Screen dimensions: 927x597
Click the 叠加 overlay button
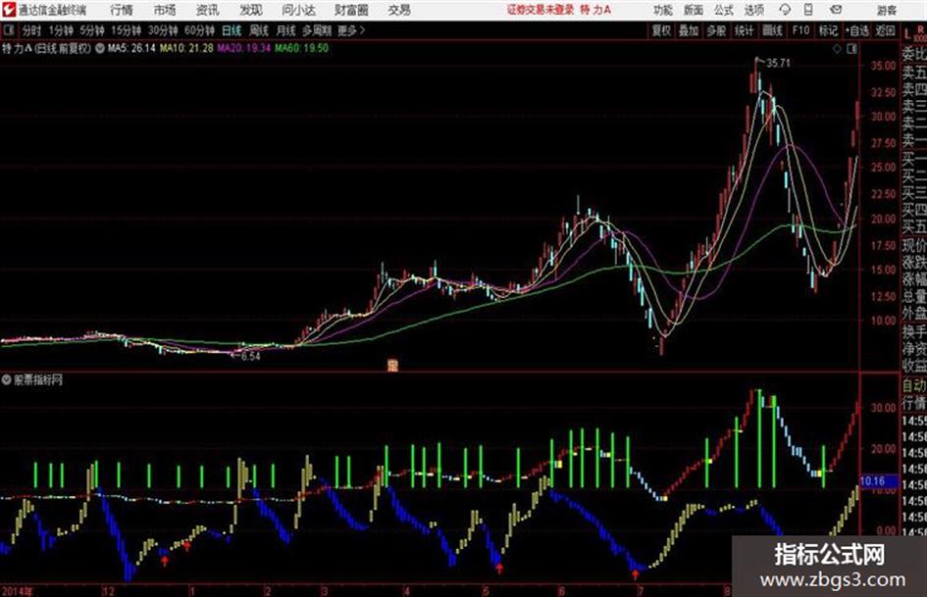pos(689,30)
